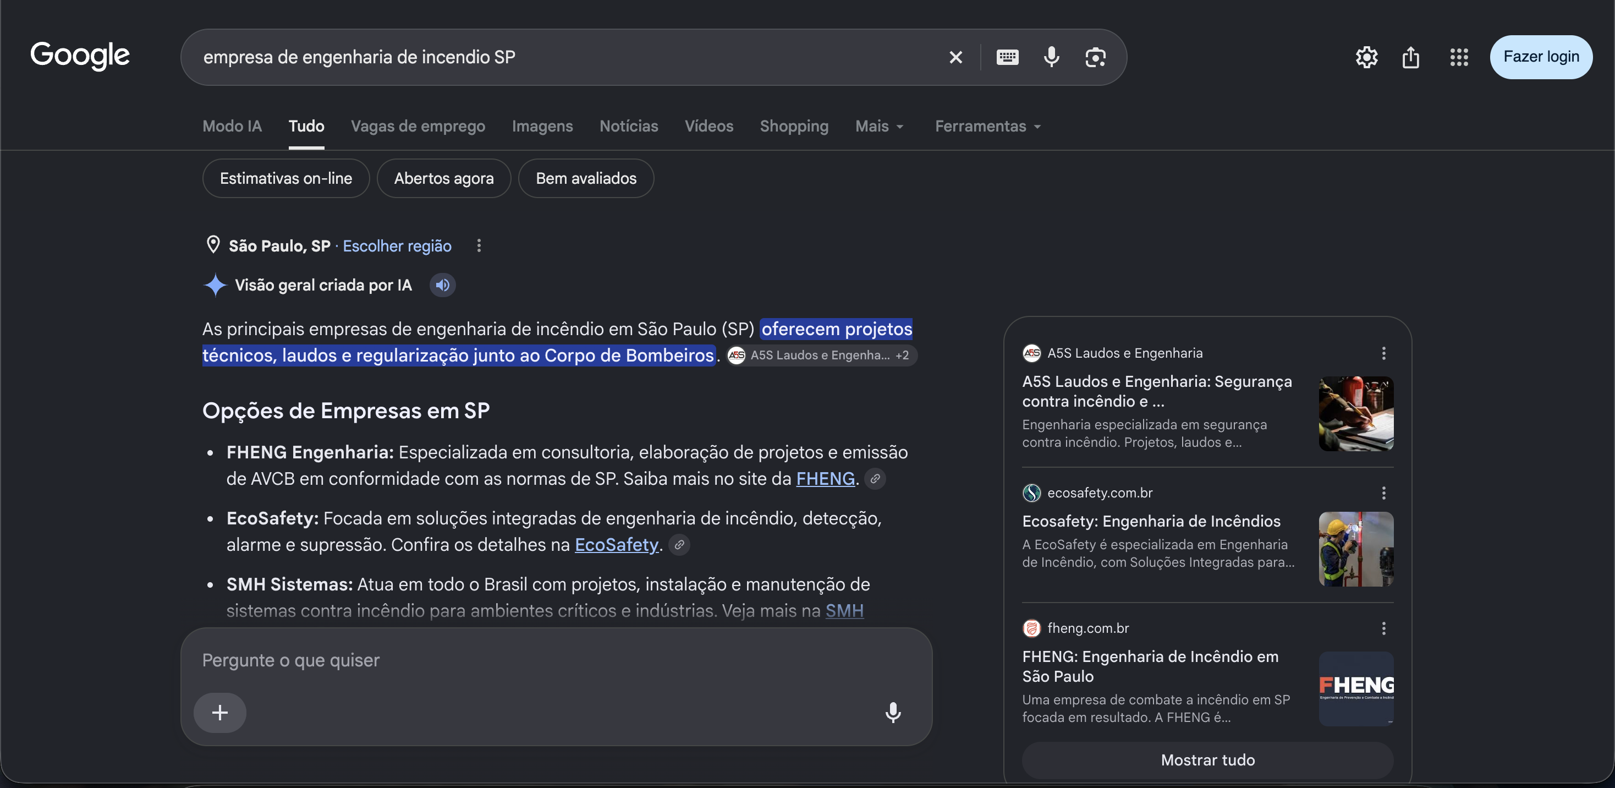Viewport: 1615px width, 788px height.
Task: Follow the FHENG link in the overview
Action: coord(826,478)
